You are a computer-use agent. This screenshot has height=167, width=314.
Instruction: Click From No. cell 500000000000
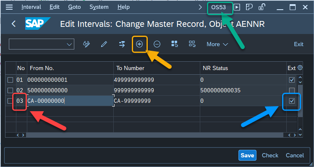pyautogui.click(x=70, y=91)
